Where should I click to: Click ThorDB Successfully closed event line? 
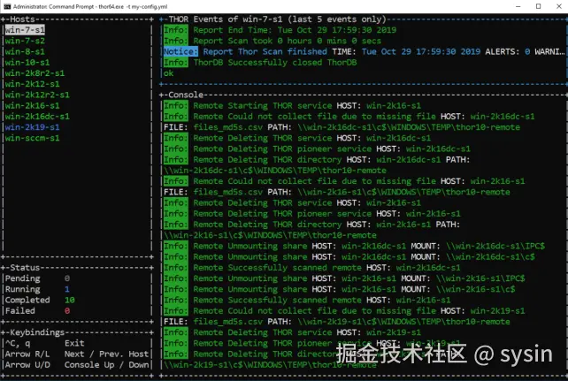260,62
